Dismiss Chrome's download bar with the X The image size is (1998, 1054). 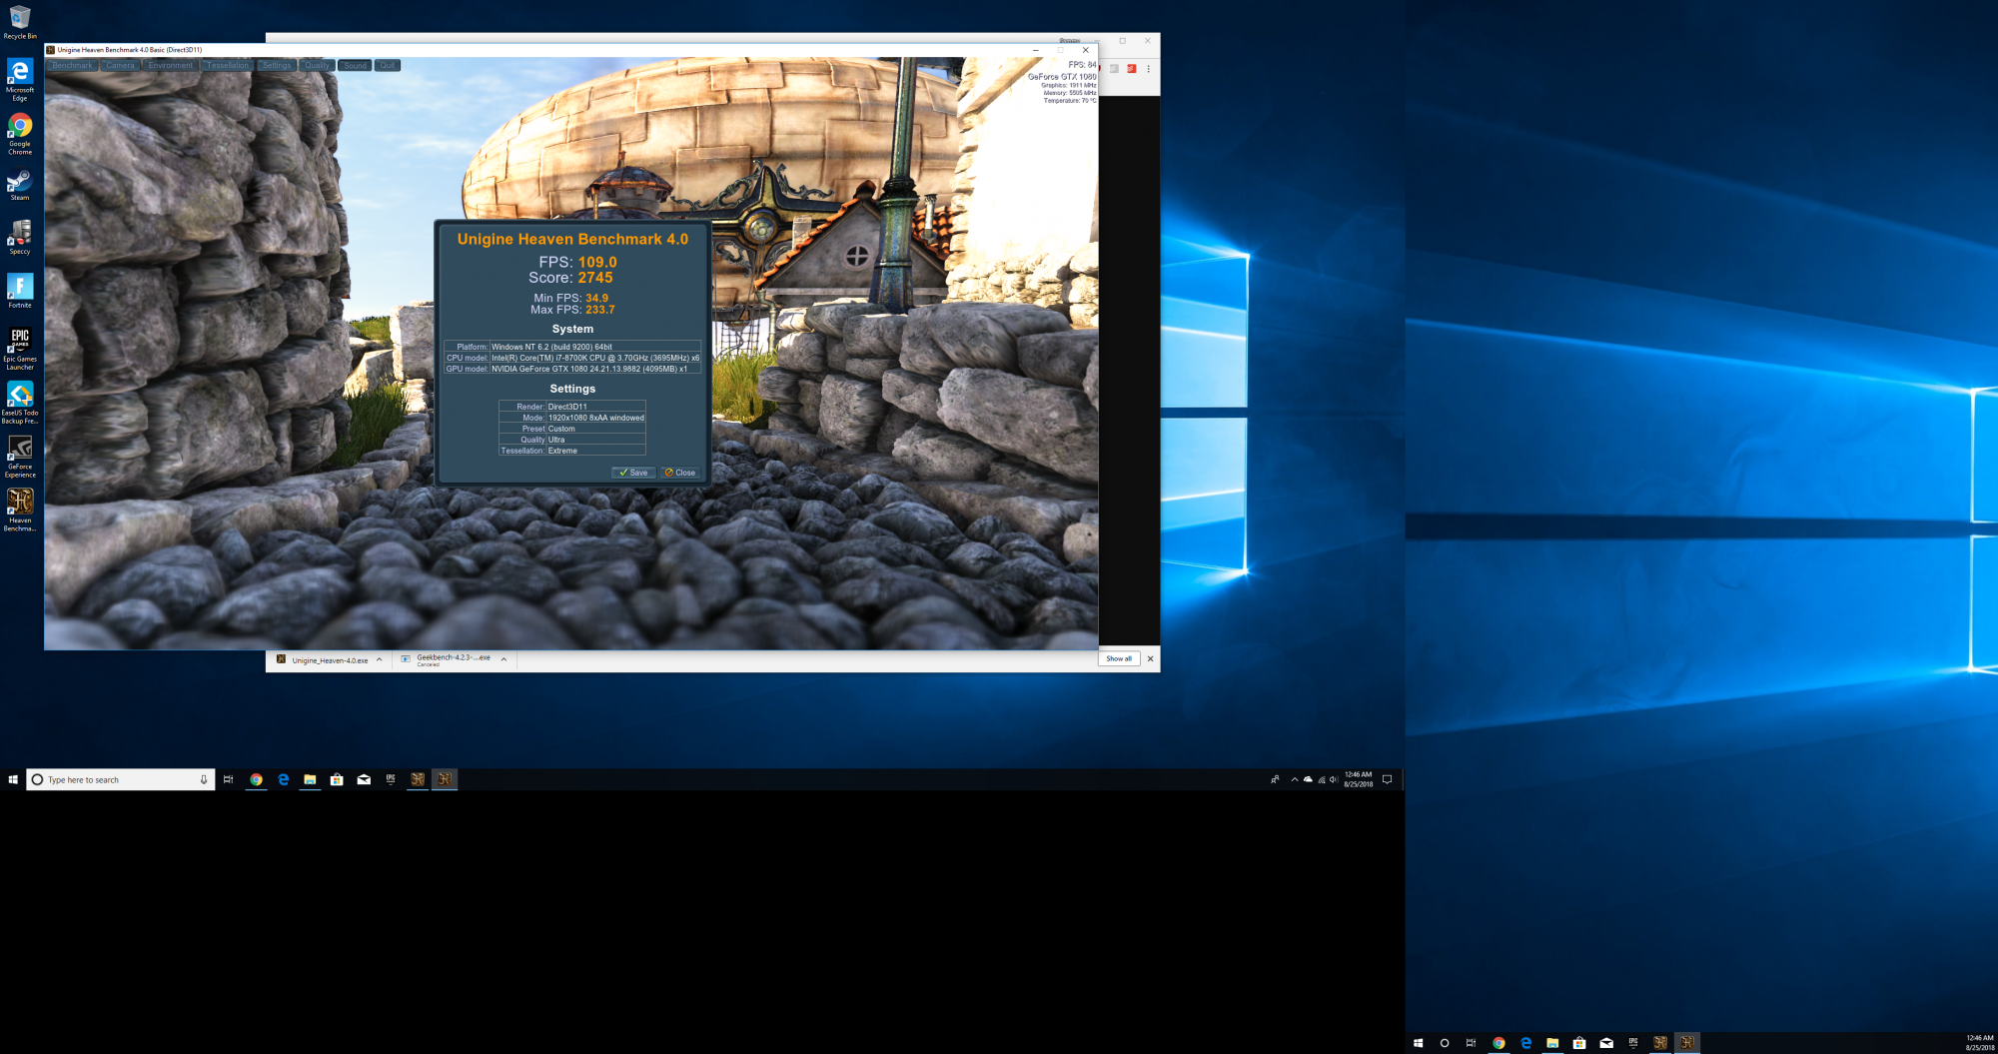click(x=1150, y=658)
